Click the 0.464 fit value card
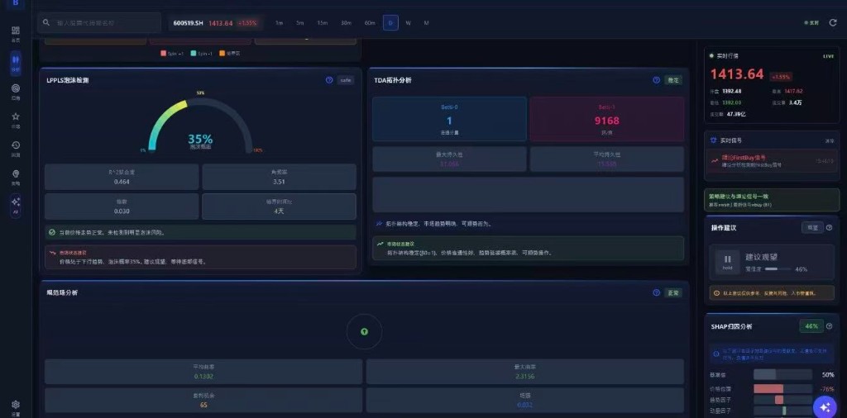The width and height of the screenshot is (847, 418). pos(122,177)
